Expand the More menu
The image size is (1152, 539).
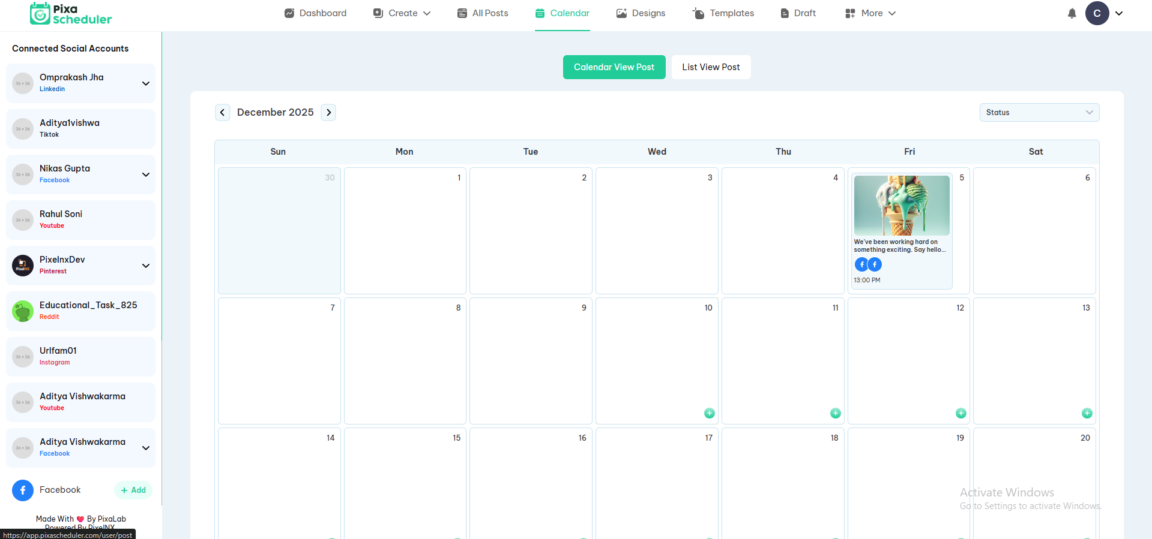[870, 13]
